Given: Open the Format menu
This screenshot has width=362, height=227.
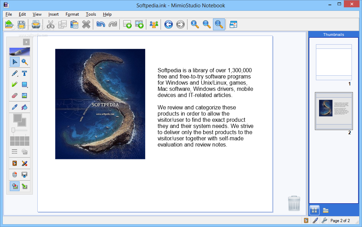Looking at the screenshot, I should [72, 14].
